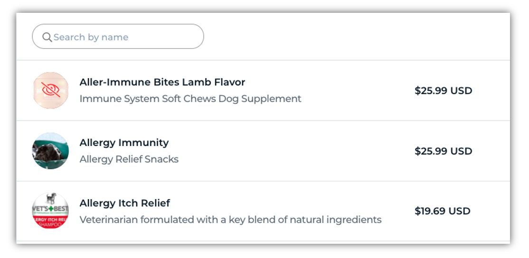Screen dimensions: 529x258
Task: Click the crossed-out eye icon on Aller-Immune
Action: pyautogui.click(x=51, y=90)
